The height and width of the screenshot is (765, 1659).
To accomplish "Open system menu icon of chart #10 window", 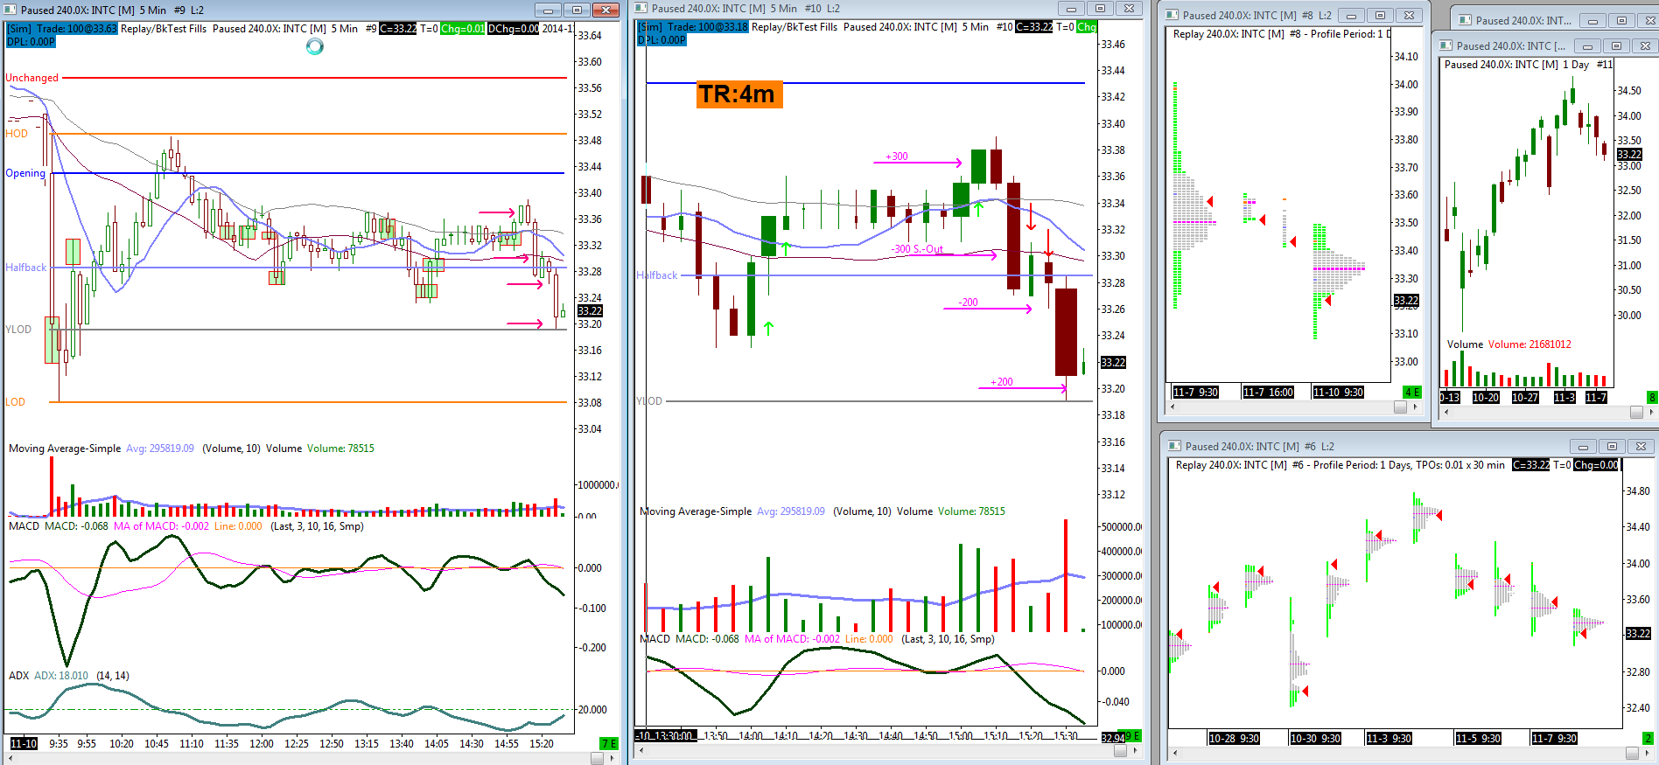I will (x=641, y=8).
